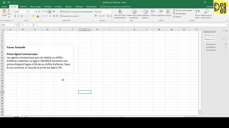Toggle visibility of ZoneTexte 3

pos(226,50)
